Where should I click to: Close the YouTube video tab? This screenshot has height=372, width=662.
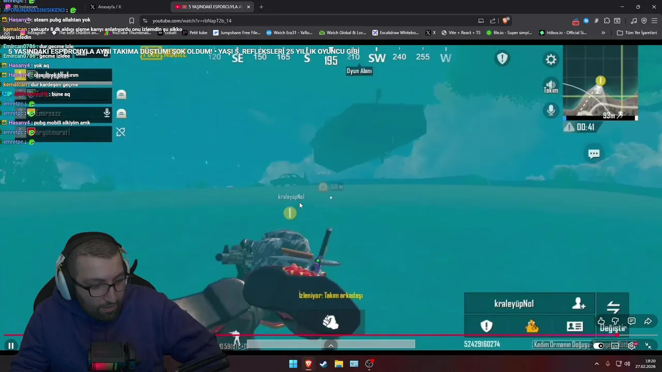click(249, 7)
